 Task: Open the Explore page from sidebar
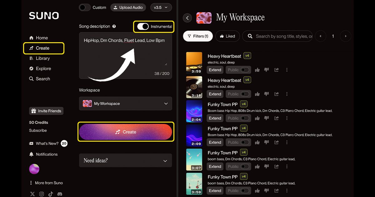(x=43, y=69)
